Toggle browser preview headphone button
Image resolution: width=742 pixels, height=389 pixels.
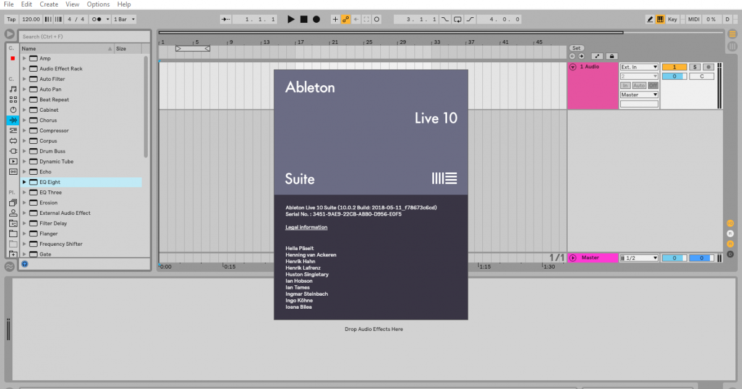click(25, 264)
